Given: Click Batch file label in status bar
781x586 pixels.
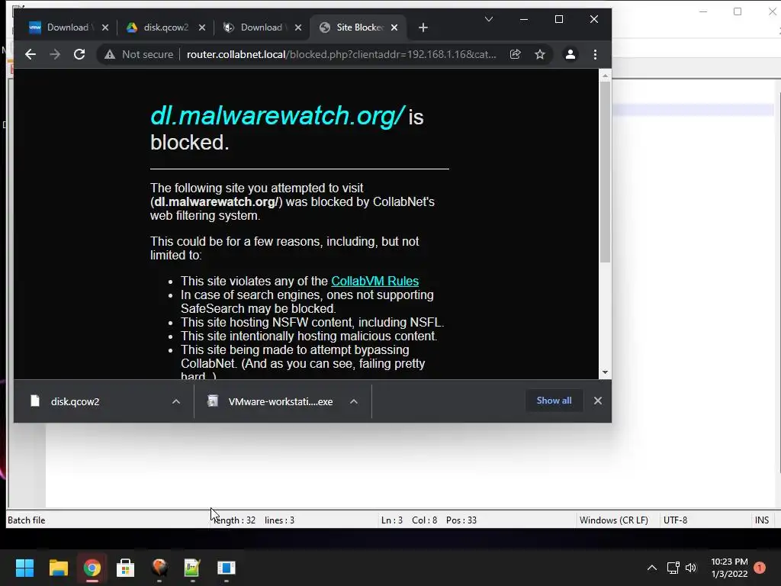Looking at the screenshot, I should coord(27,520).
